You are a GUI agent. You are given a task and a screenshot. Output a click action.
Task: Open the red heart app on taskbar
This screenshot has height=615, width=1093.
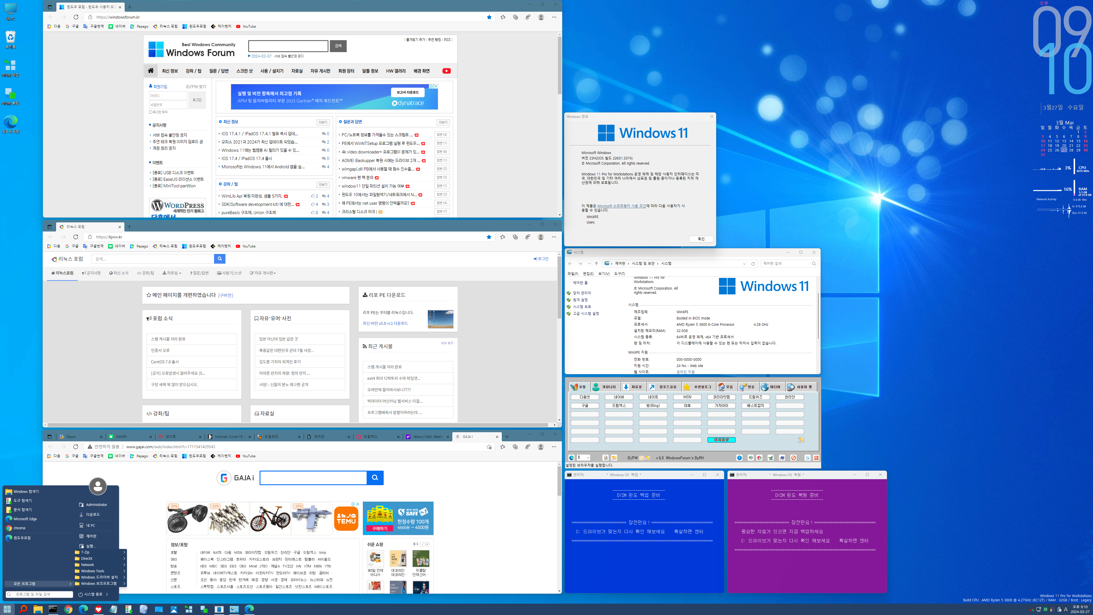(x=98, y=609)
